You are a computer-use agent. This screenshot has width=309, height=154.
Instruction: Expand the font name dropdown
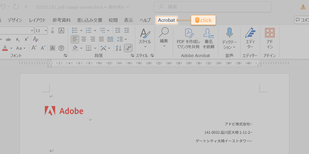tap(32, 31)
